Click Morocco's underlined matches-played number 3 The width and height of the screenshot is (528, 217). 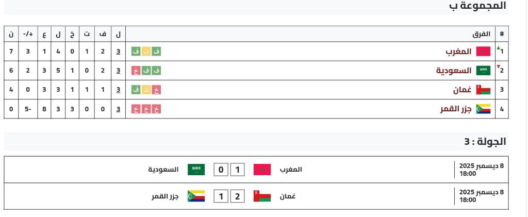[x=118, y=52]
